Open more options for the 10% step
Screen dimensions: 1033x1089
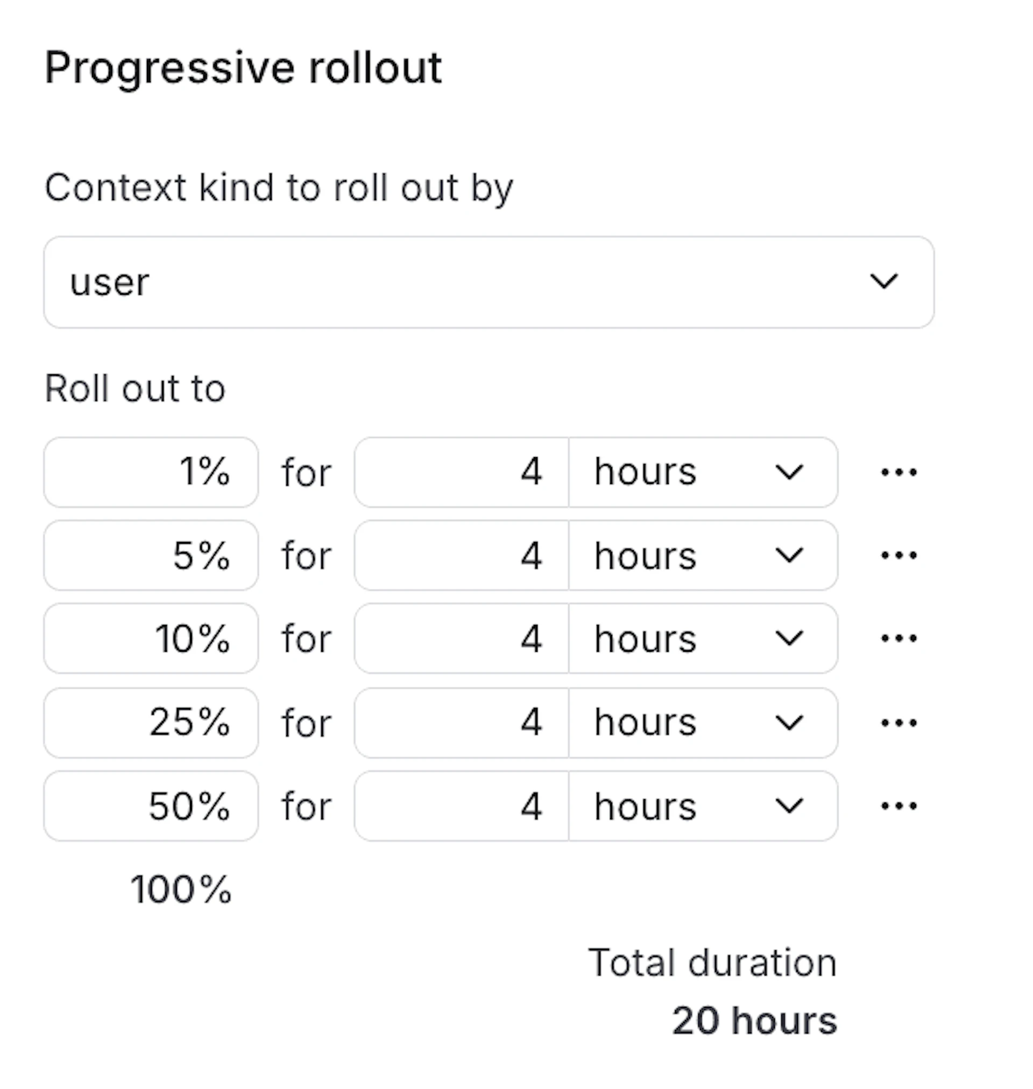click(898, 638)
